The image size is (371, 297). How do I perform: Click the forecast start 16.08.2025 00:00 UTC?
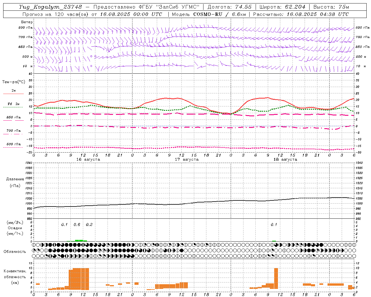tap(131, 14)
